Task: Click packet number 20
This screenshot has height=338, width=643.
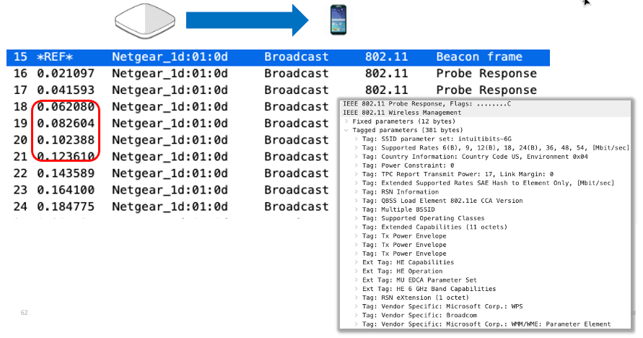Action: pos(20,140)
